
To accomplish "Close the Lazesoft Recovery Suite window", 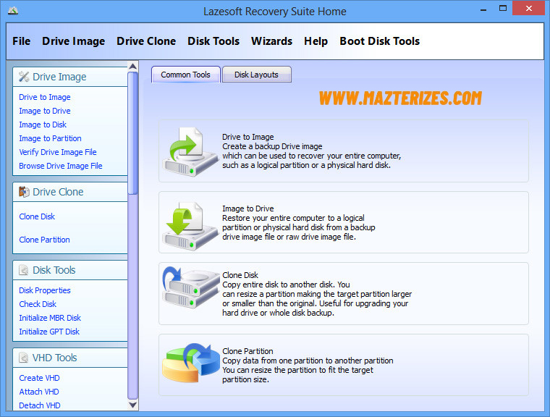I will 528,8.
